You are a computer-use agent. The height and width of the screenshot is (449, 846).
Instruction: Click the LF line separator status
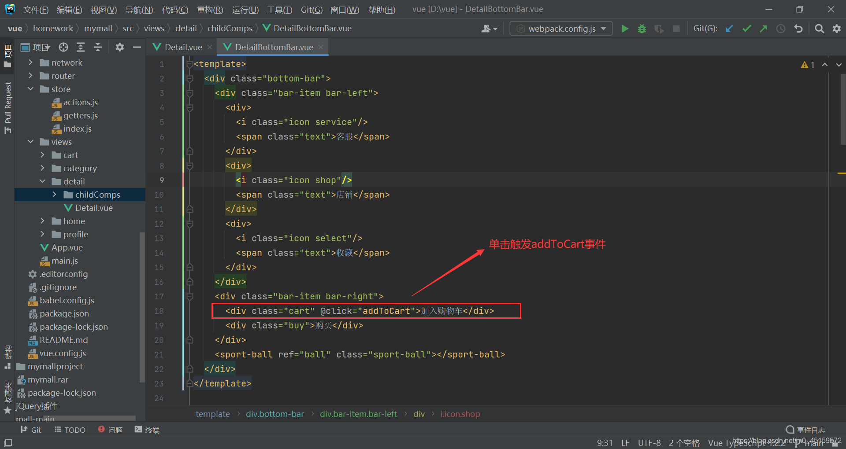tap(625, 443)
